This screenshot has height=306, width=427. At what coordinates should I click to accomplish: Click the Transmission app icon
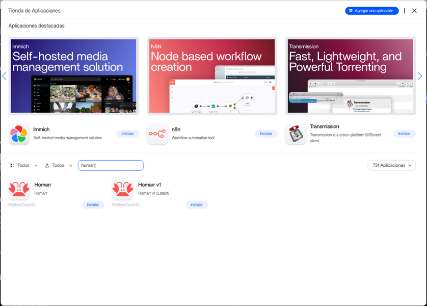(296, 134)
